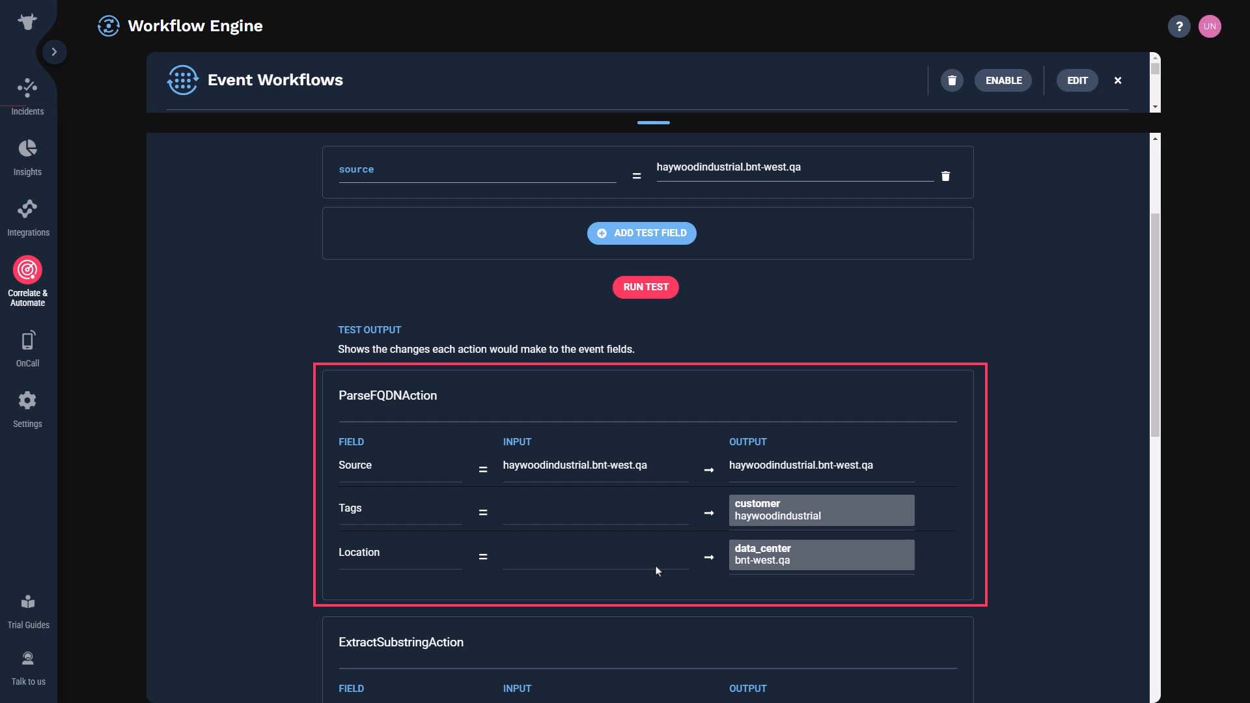Delete the source test field row

tap(945, 176)
